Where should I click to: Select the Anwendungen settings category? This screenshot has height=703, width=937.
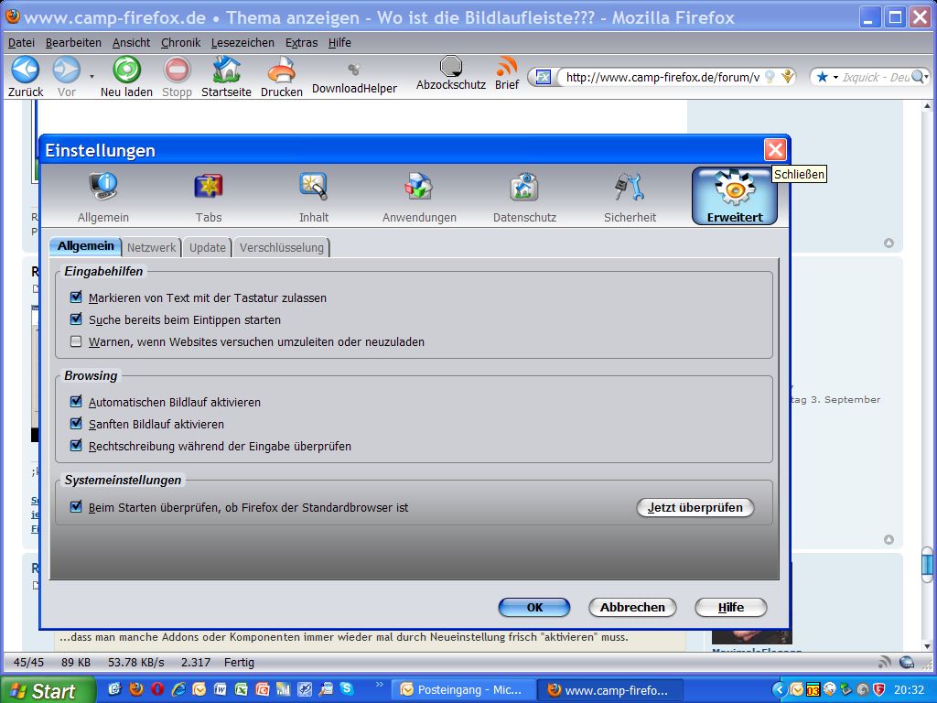[x=419, y=198]
